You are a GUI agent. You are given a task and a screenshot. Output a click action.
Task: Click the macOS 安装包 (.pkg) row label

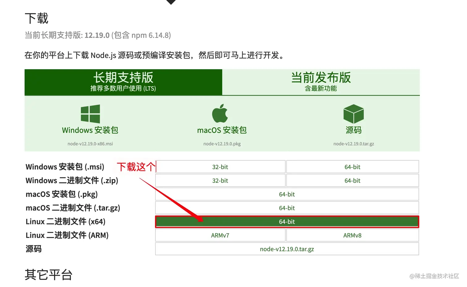pyautogui.click(x=62, y=194)
